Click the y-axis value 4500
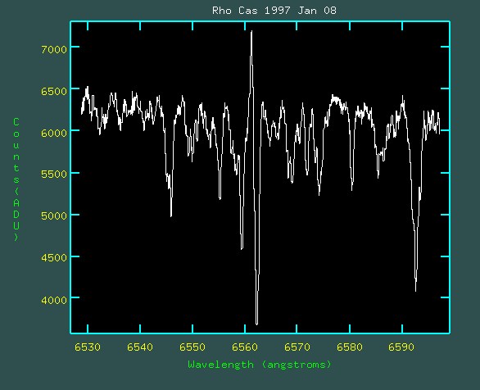This screenshot has width=480, height=390. [54, 257]
